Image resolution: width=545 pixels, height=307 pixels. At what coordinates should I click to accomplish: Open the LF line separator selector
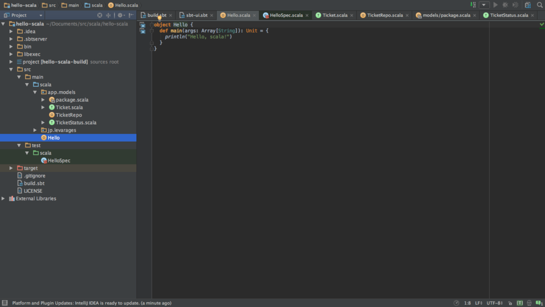[478, 303]
